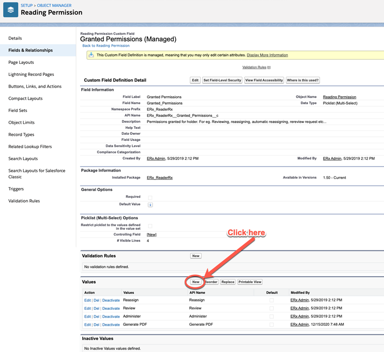The height and width of the screenshot is (352, 384).
Task: Open the Printable View of values
Action: [x=250, y=282]
